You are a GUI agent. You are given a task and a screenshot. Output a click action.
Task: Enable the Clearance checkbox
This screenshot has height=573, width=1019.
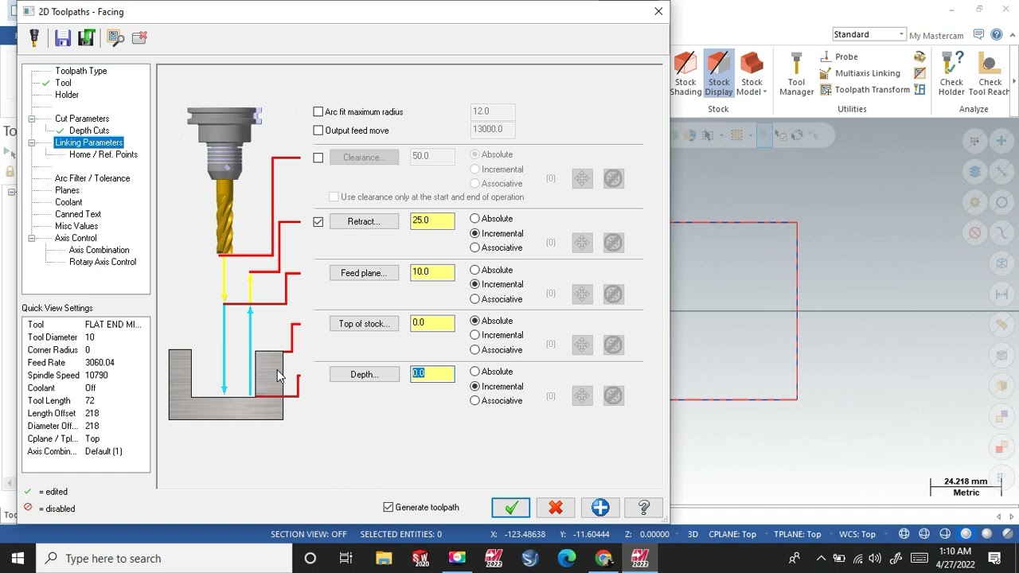click(318, 158)
